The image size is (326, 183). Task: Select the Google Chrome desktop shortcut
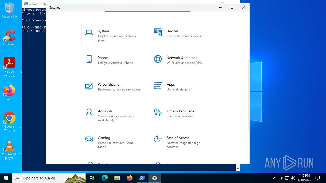9,122
